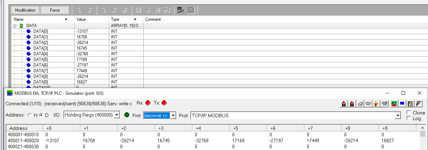428x150 pixels.
Task: Open the Prot TCP/IP MODBUS dropdown
Action: point(398,115)
